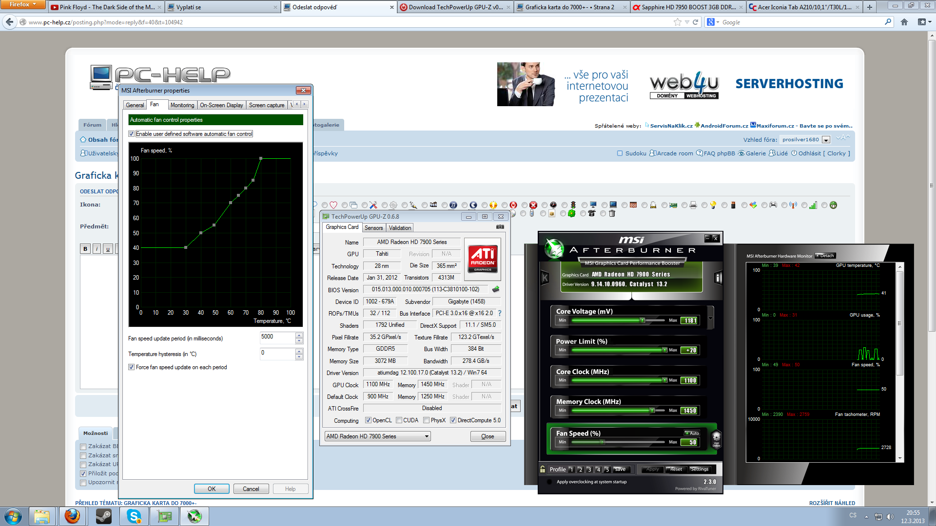Viewport: 936px width, 526px height.
Task: Switch to the GPU-Z Validation tab
Action: [400, 228]
